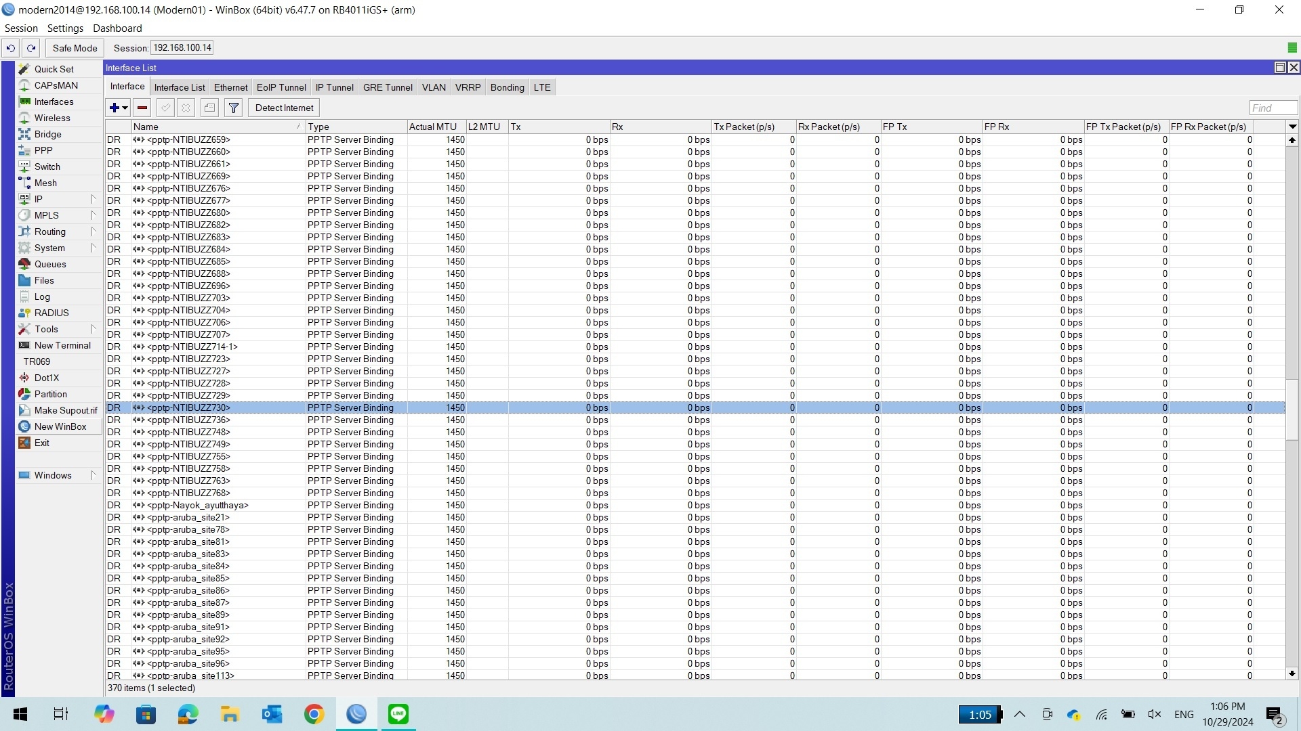Screen dimensions: 1301x731
Task: Launch New WinBox from sidebar
Action: (x=60, y=426)
